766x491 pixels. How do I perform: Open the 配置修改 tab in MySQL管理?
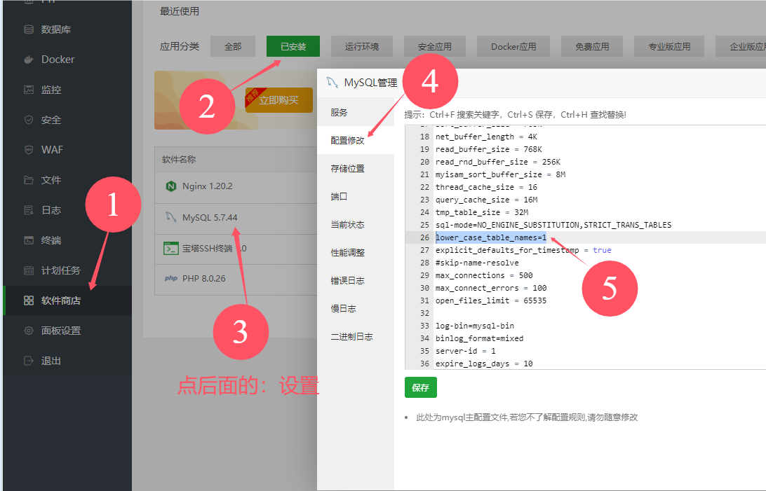coord(356,140)
